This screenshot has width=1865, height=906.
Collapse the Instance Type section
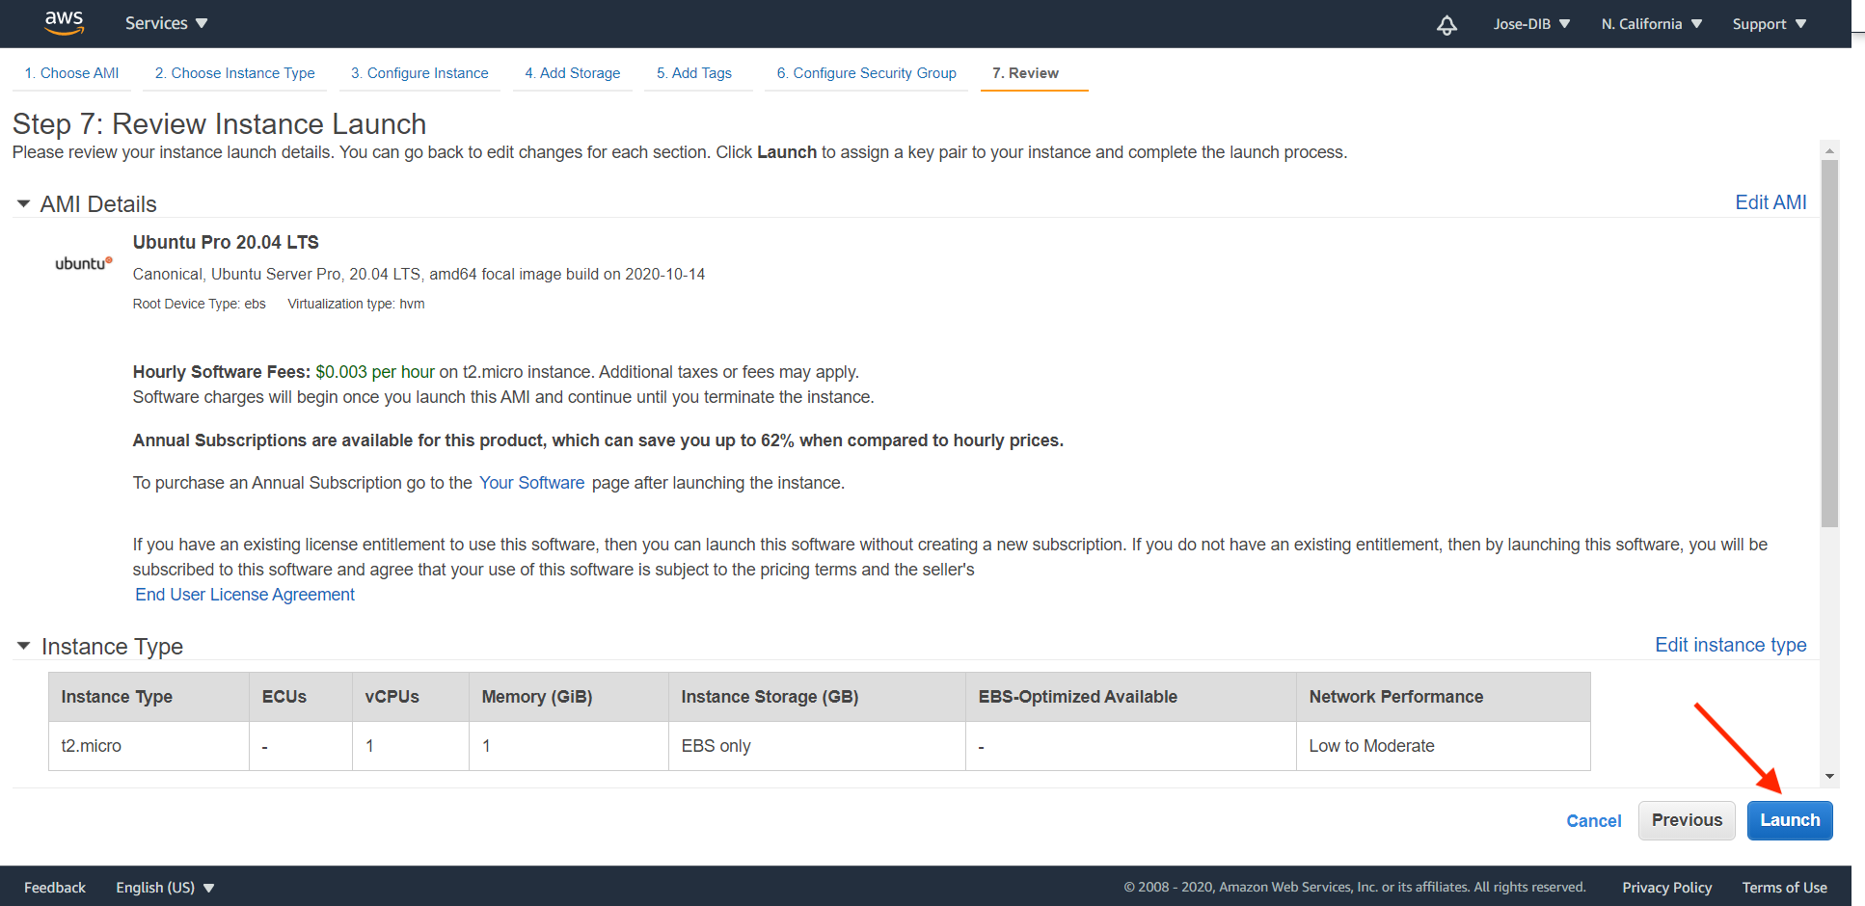pos(23,646)
